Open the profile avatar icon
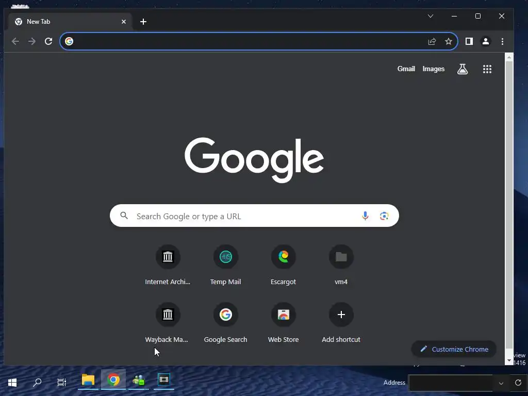528x396 pixels. 486,41
